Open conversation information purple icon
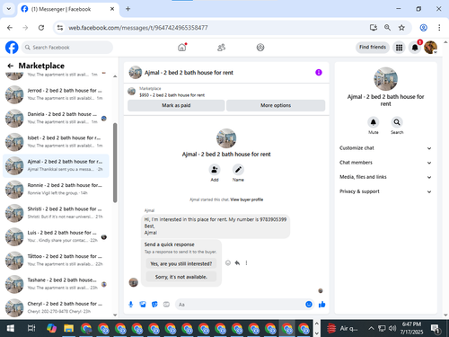 [319, 73]
